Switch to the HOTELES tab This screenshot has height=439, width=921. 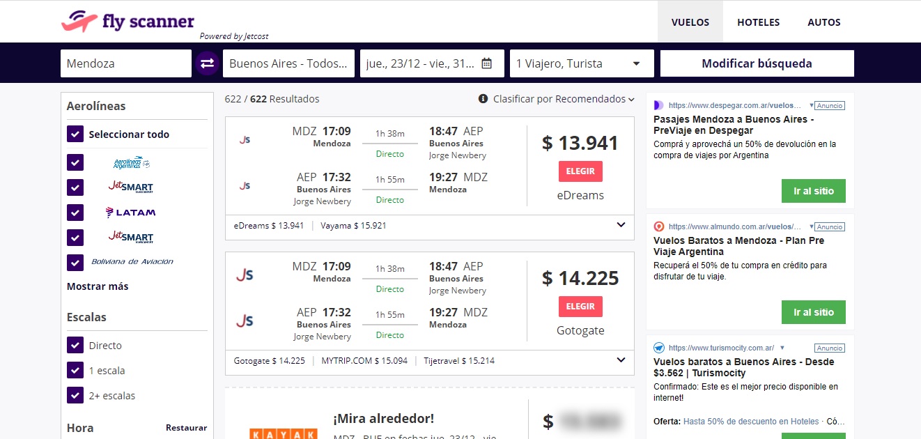pyautogui.click(x=758, y=22)
